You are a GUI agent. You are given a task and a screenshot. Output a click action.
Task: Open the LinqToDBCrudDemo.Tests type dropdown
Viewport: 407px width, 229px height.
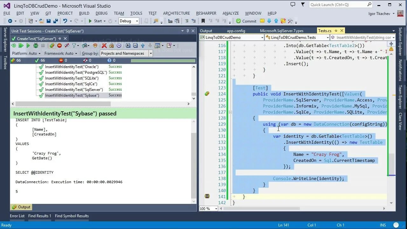point(297,38)
